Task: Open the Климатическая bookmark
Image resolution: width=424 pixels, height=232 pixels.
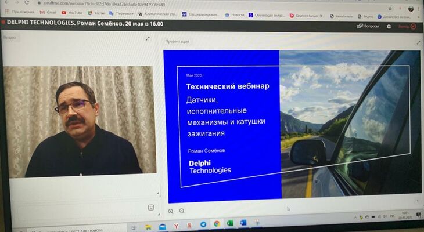Action: pos(157,14)
